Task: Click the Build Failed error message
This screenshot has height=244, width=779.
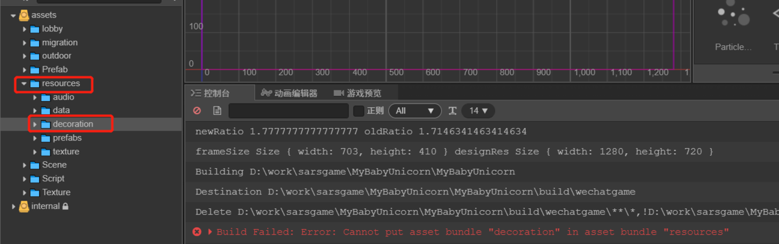Action: point(472,232)
